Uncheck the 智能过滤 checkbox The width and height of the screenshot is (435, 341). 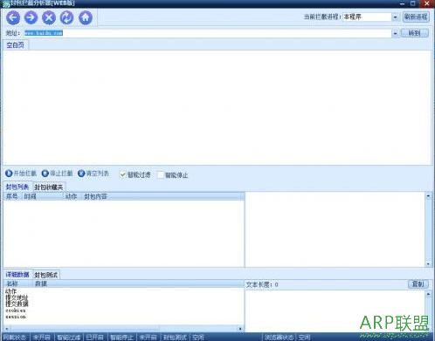point(123,174)
